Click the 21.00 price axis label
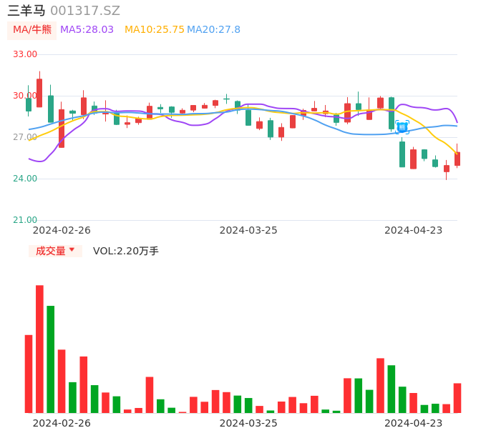The height and width of the screenshot is (433, 491). pos(26,220)
